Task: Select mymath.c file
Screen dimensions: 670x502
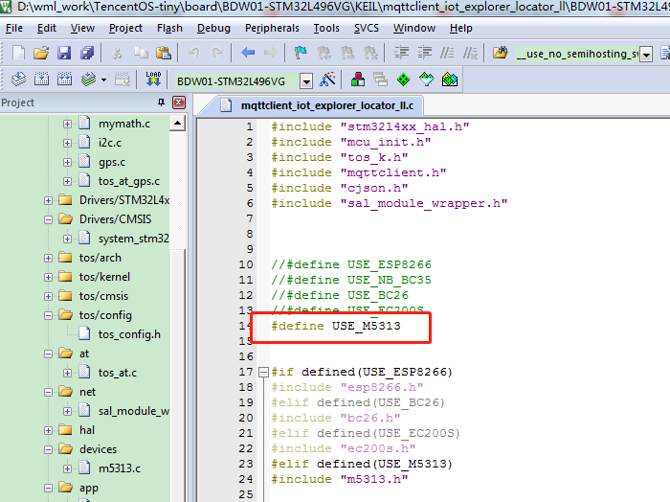Action: coord(123,124)
